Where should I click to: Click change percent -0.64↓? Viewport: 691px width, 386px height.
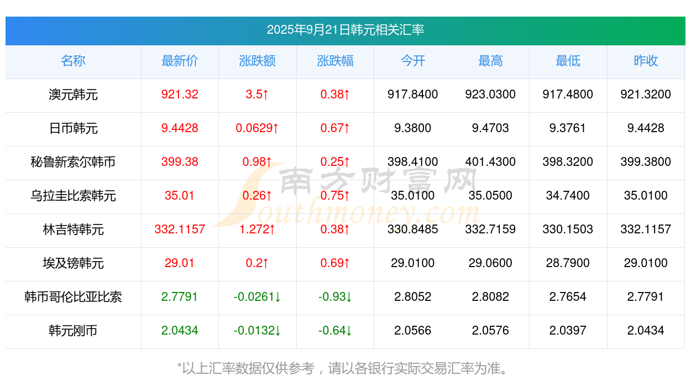[336, 331]
